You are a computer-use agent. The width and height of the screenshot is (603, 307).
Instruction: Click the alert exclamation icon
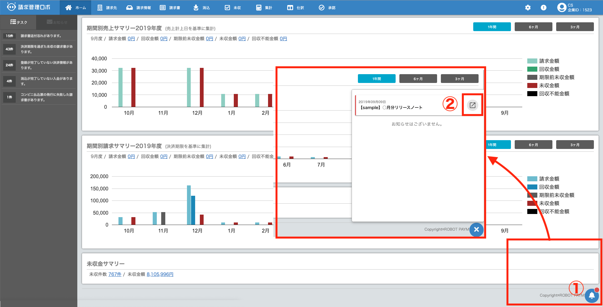tap(544, 8)
